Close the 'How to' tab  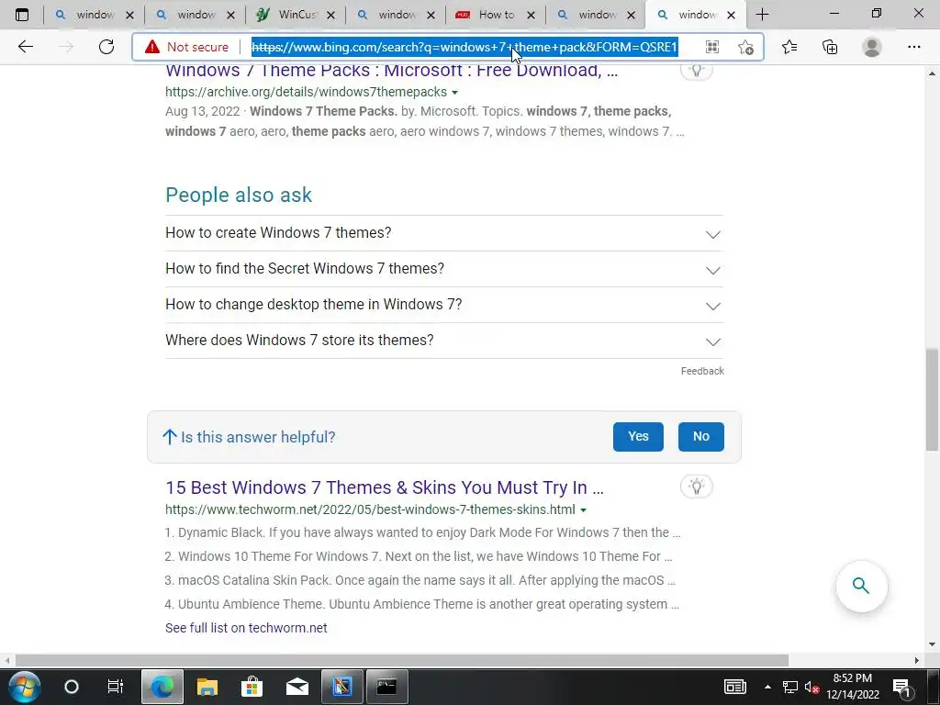pos(531,15)
